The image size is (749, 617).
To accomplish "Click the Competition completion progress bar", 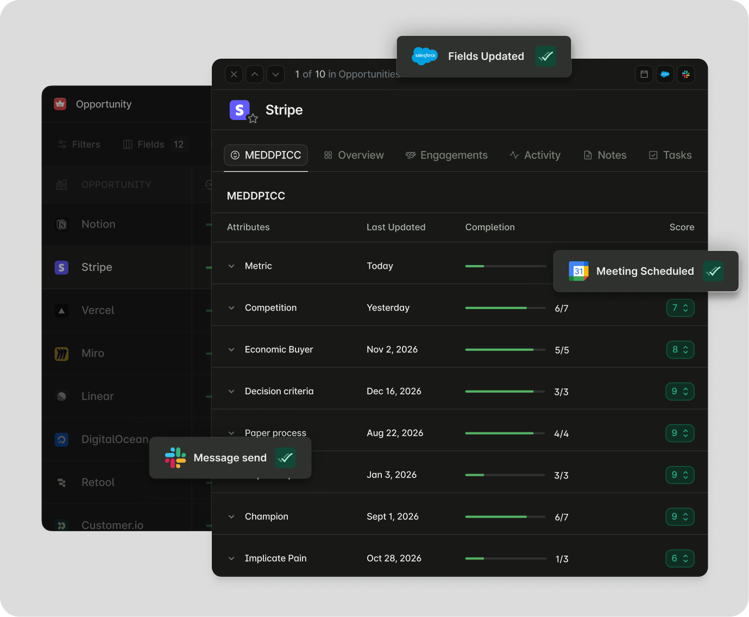I will (505, 308).
